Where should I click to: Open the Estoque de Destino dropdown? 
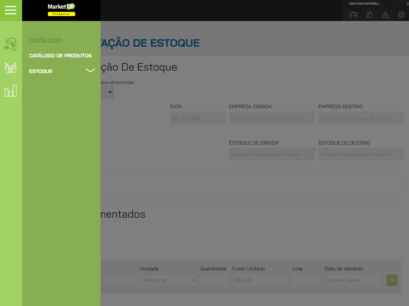pos(361,155)
